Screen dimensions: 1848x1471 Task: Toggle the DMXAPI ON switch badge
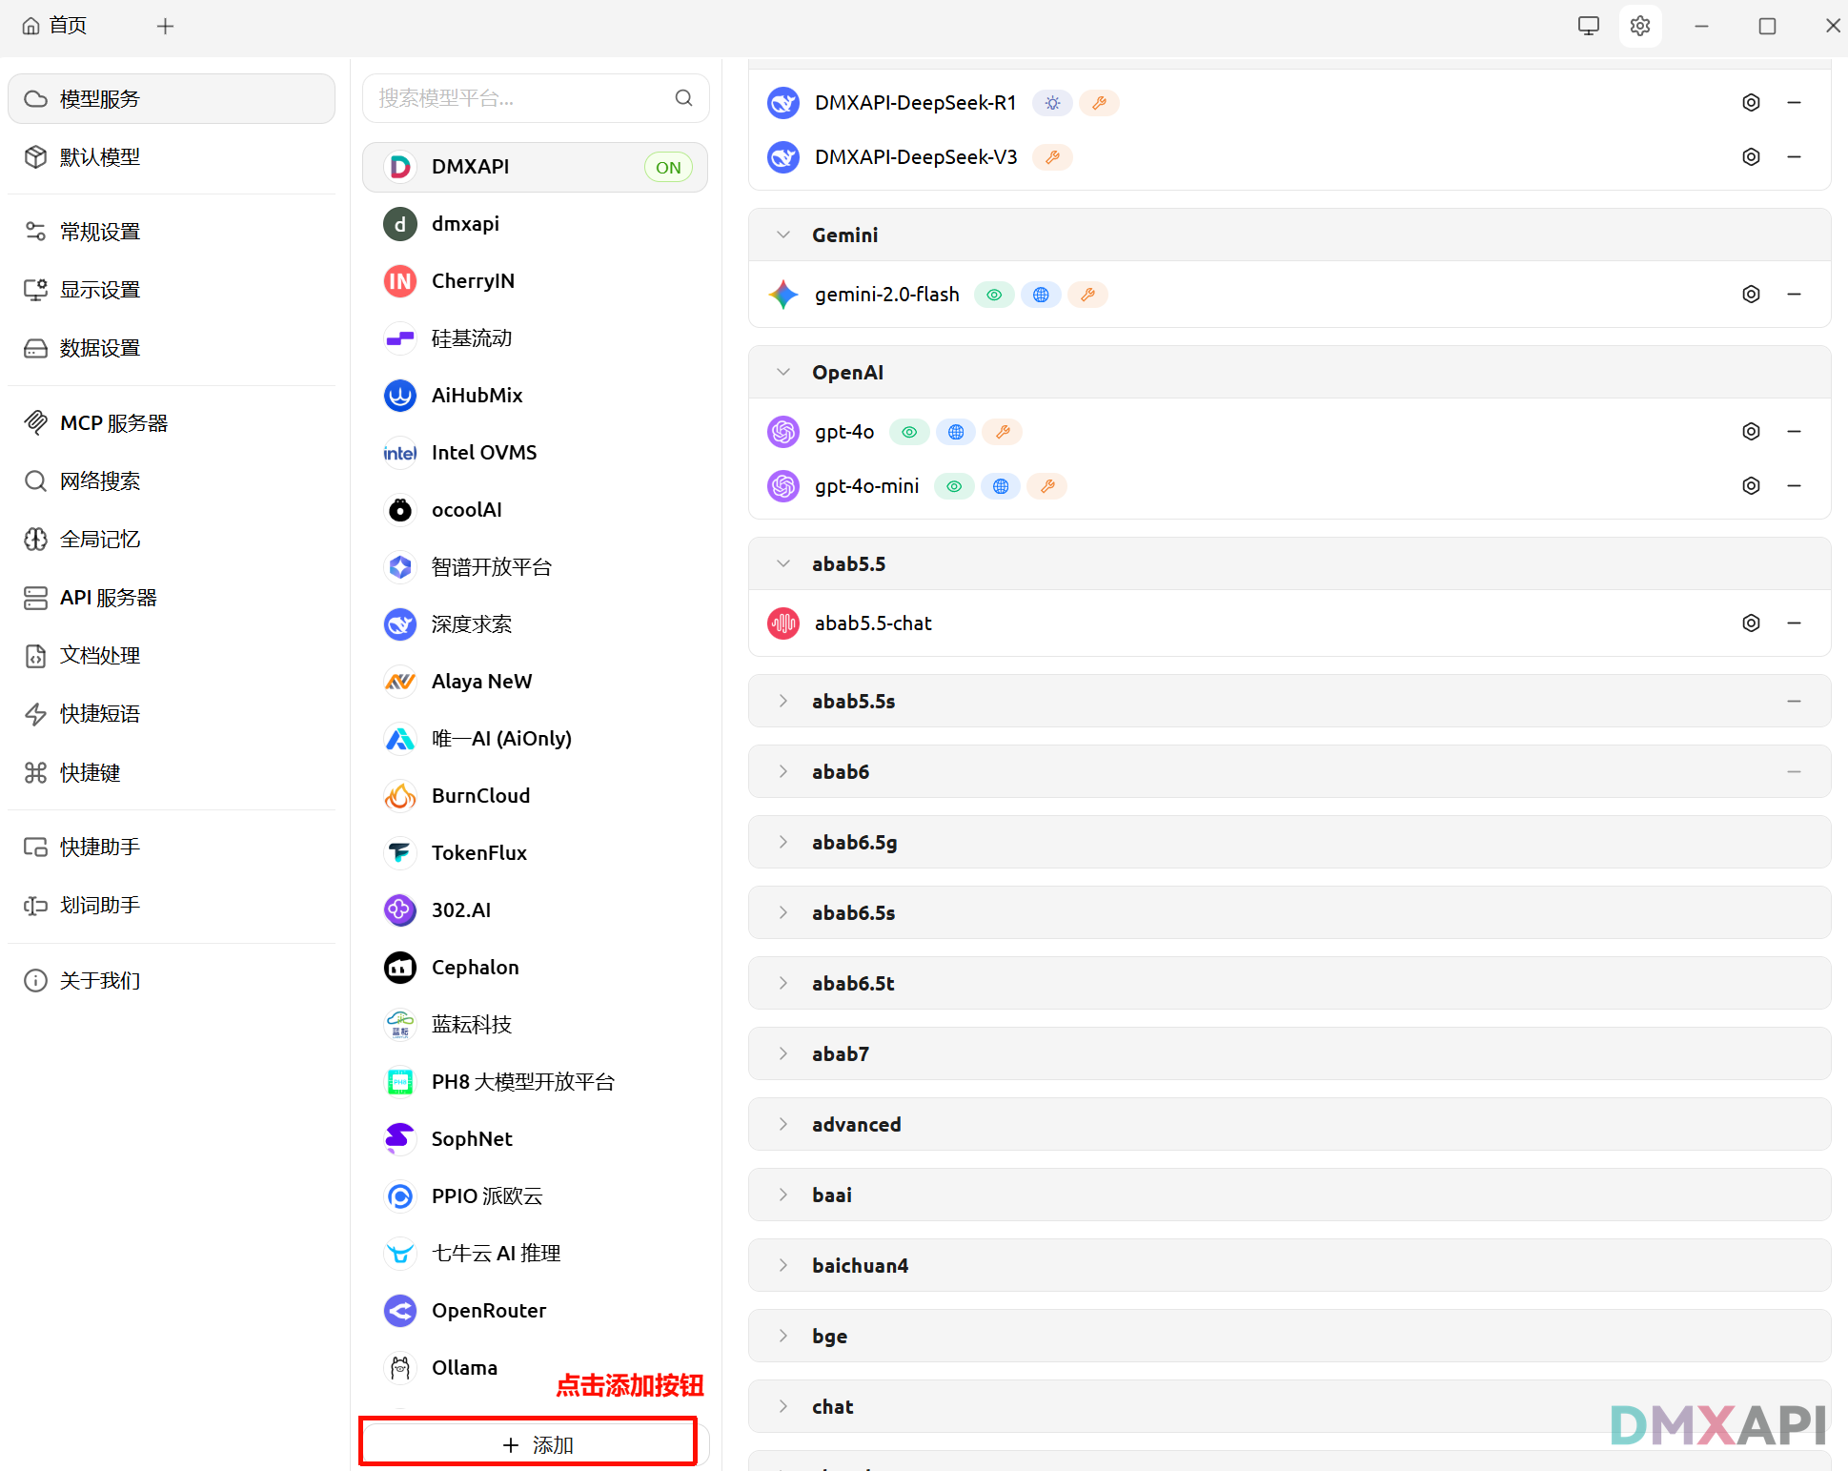point(668,168)
